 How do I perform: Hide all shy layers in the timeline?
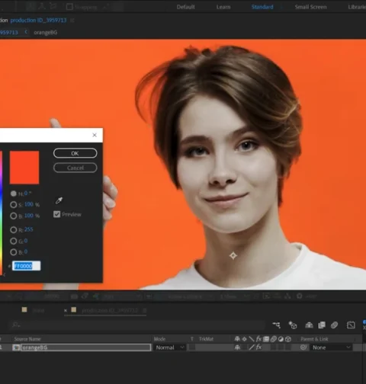tap(309, 325)
